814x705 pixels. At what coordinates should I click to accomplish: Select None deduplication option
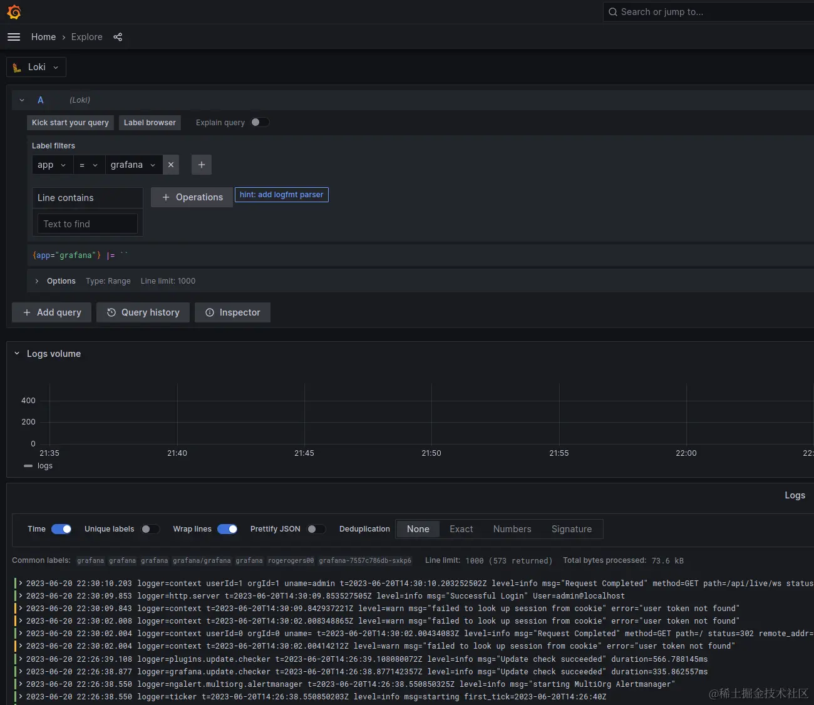(418, 529)
